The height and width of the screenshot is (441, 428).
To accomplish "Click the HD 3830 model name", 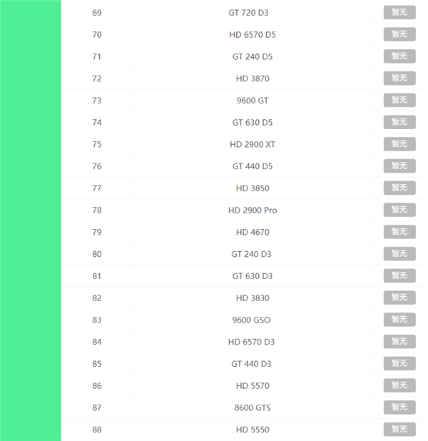I will click(253, 298).
